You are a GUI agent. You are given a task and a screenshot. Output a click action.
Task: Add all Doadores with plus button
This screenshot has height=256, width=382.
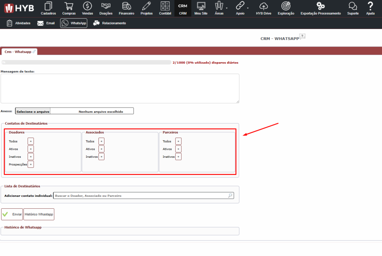click(31, 141)
